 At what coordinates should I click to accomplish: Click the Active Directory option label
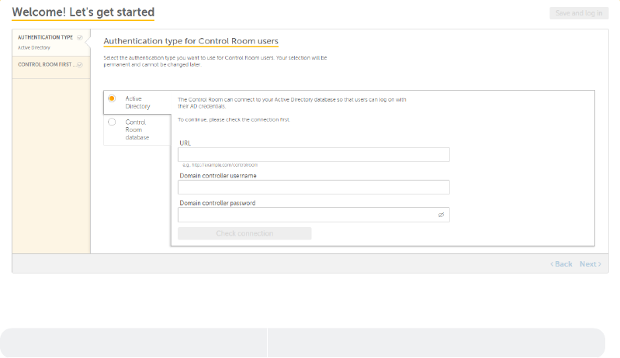click(138, 102)
